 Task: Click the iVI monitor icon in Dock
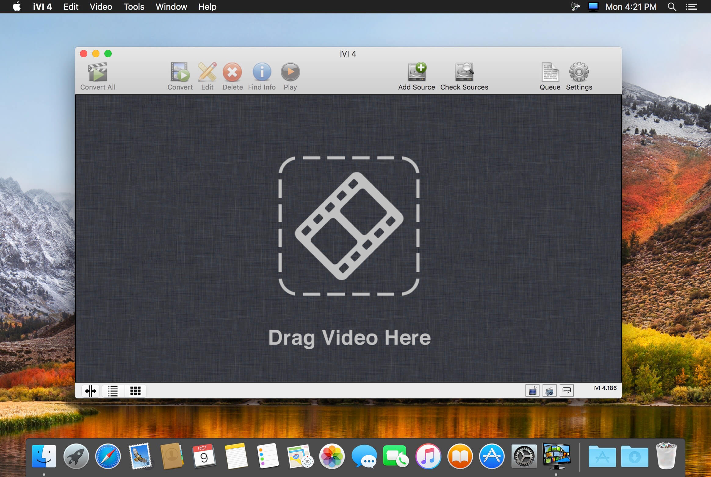556,456
